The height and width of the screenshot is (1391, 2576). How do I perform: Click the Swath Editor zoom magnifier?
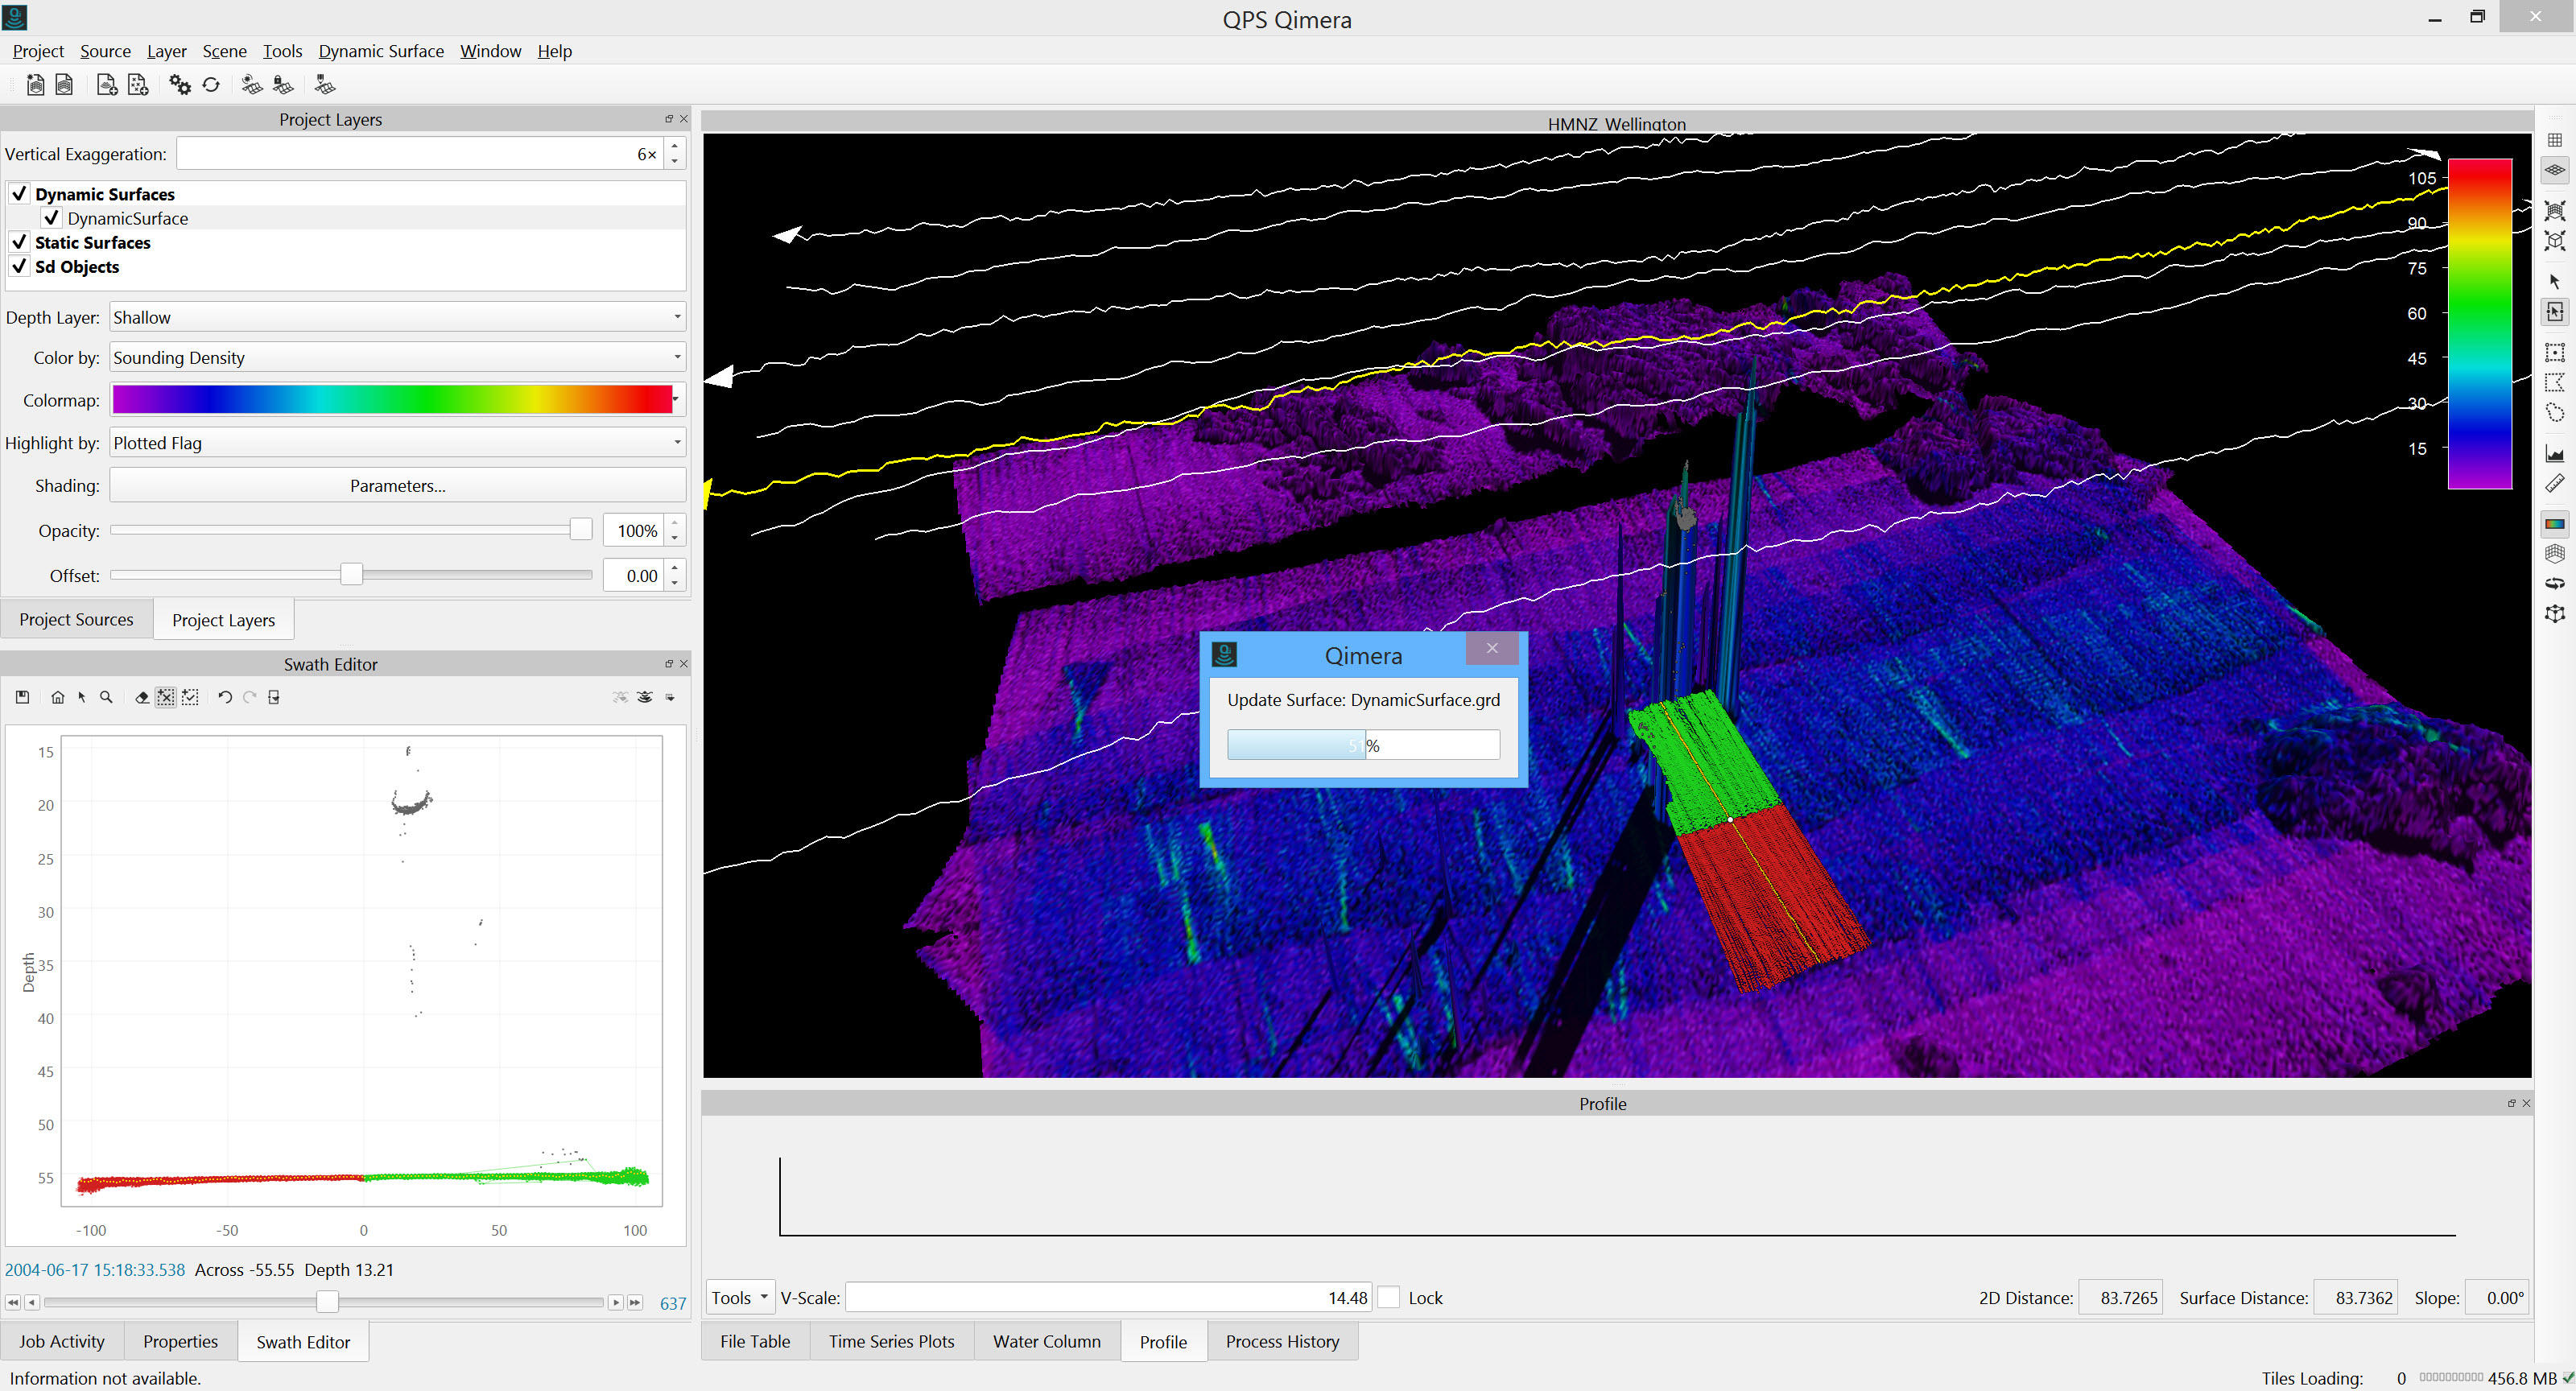[106, 697]
